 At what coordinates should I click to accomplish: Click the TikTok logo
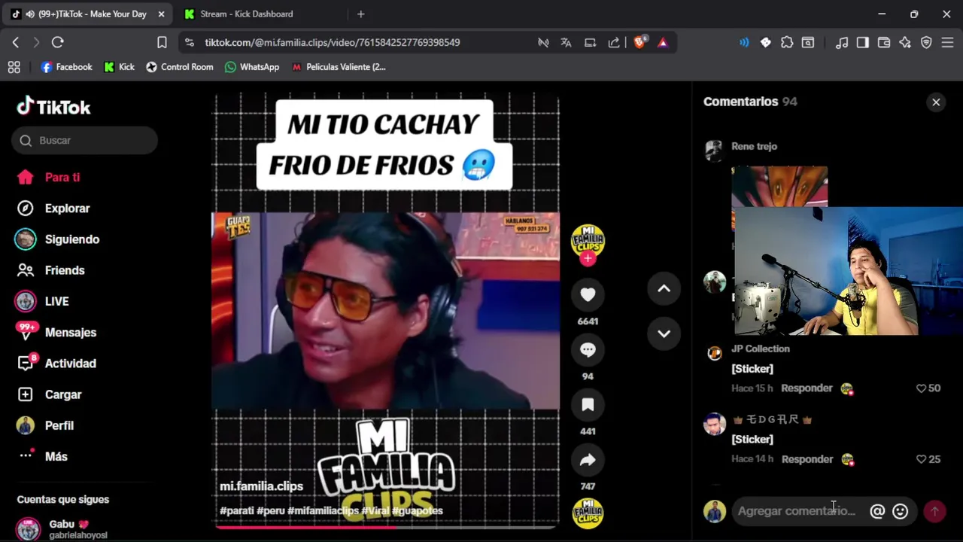click(53, 107)
